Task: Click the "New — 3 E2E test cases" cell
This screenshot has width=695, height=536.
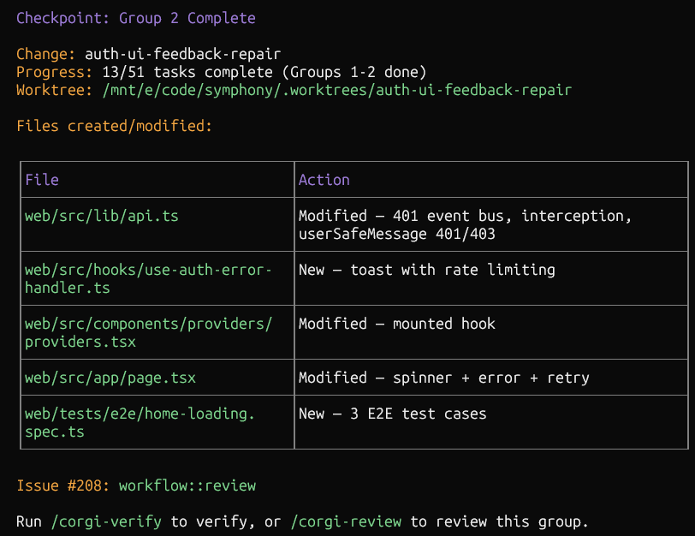Action: point(490,422)
